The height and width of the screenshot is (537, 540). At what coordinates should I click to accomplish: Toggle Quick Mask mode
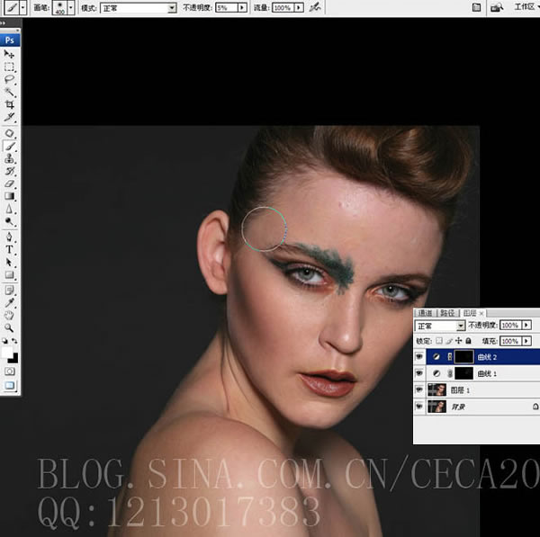point(10,371)
